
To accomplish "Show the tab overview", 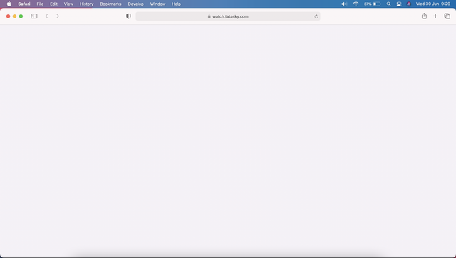I will [447, 16].
